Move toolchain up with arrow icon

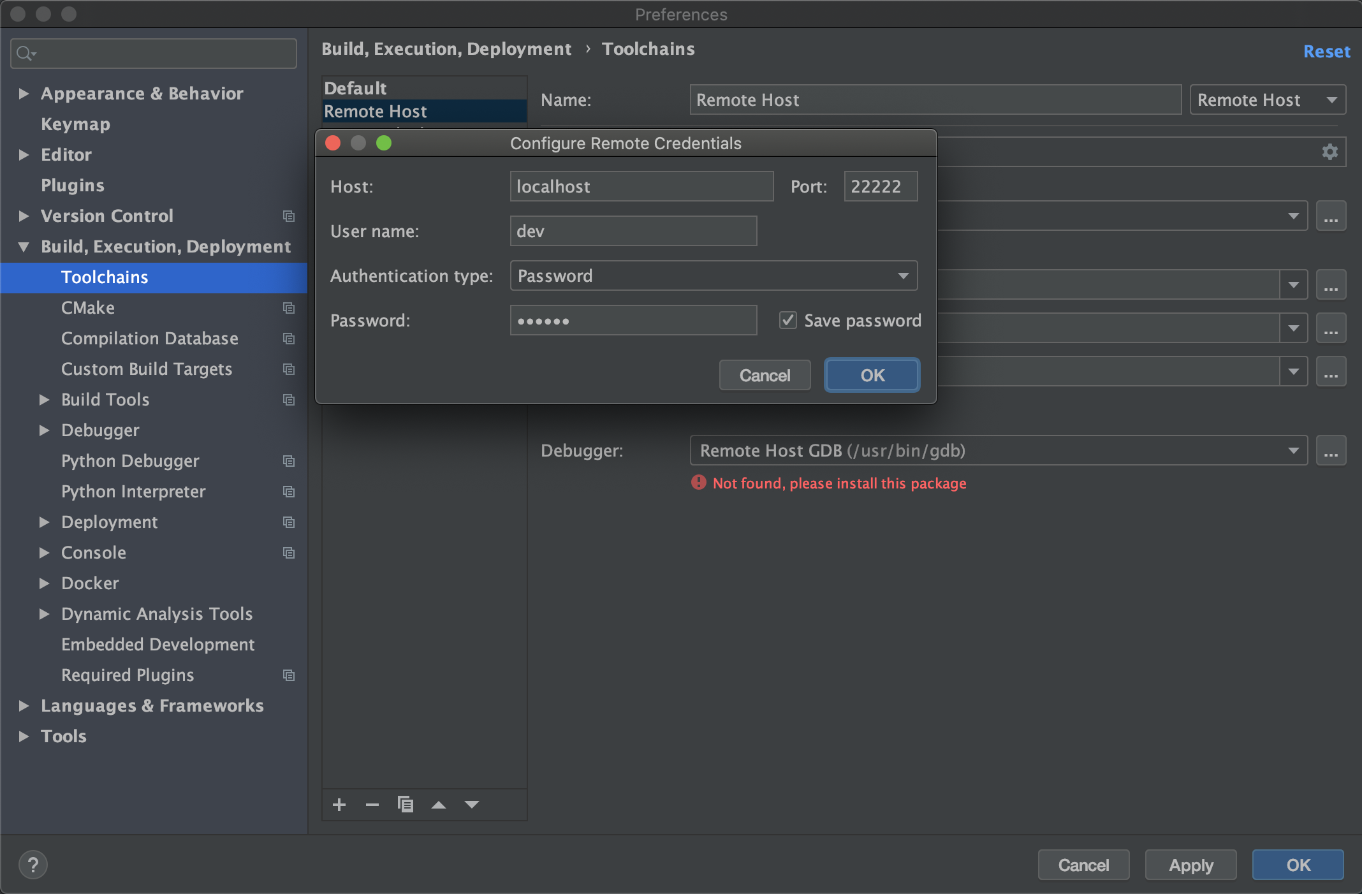(439, 805)
